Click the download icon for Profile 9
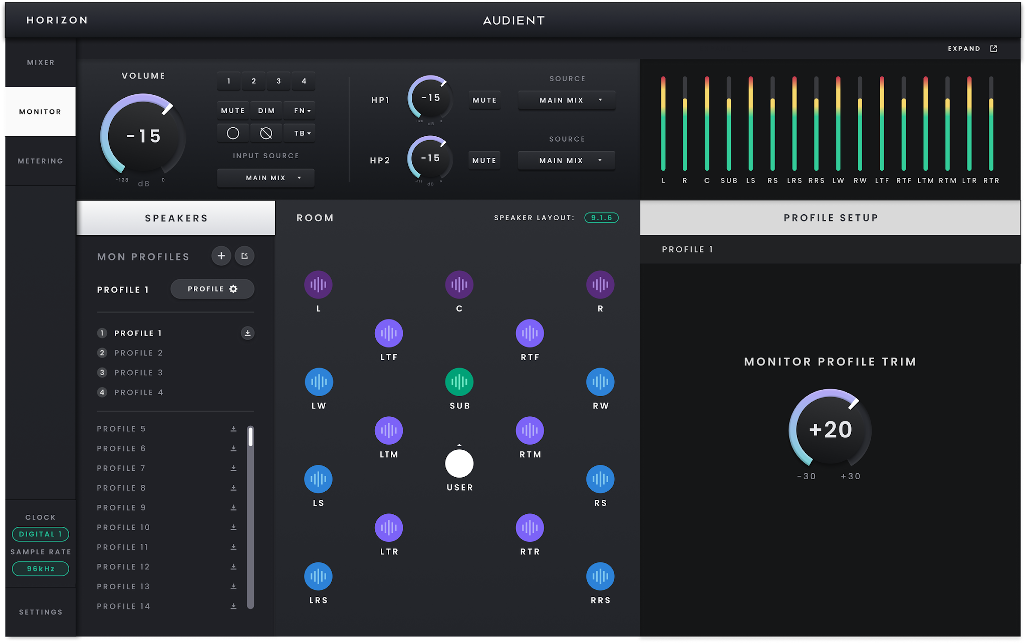 233,507
